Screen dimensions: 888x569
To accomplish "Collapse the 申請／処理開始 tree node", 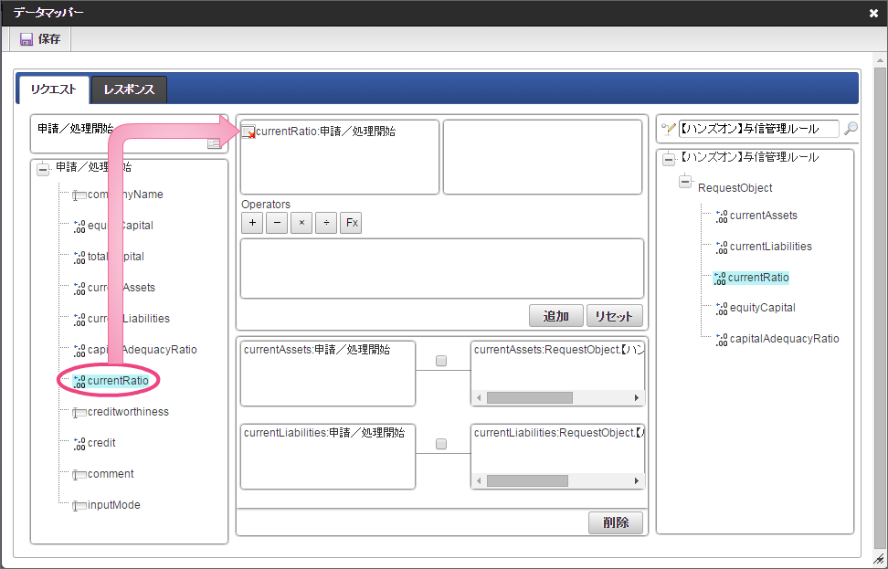I will pyautogui.click(x=43, y=168).
